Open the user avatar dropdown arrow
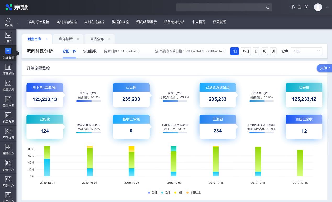 tap(326, 7)
